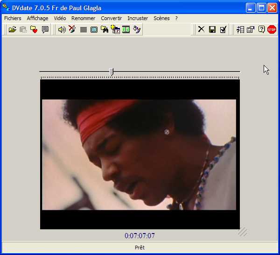Image resolution: width=280 pixels, height=255 pixels.
Task: Minimize the DVdate window
Action: click(x=250, y=8)
